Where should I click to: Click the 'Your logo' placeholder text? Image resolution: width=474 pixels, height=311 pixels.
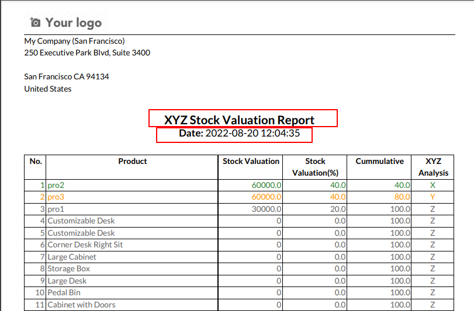pos(74,23)
